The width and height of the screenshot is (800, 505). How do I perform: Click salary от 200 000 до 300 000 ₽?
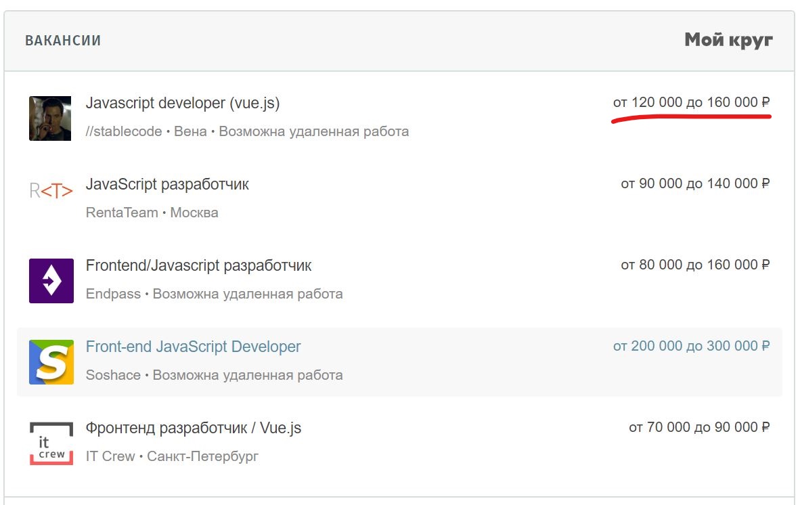pyautogui.click(x=691, y=346)
